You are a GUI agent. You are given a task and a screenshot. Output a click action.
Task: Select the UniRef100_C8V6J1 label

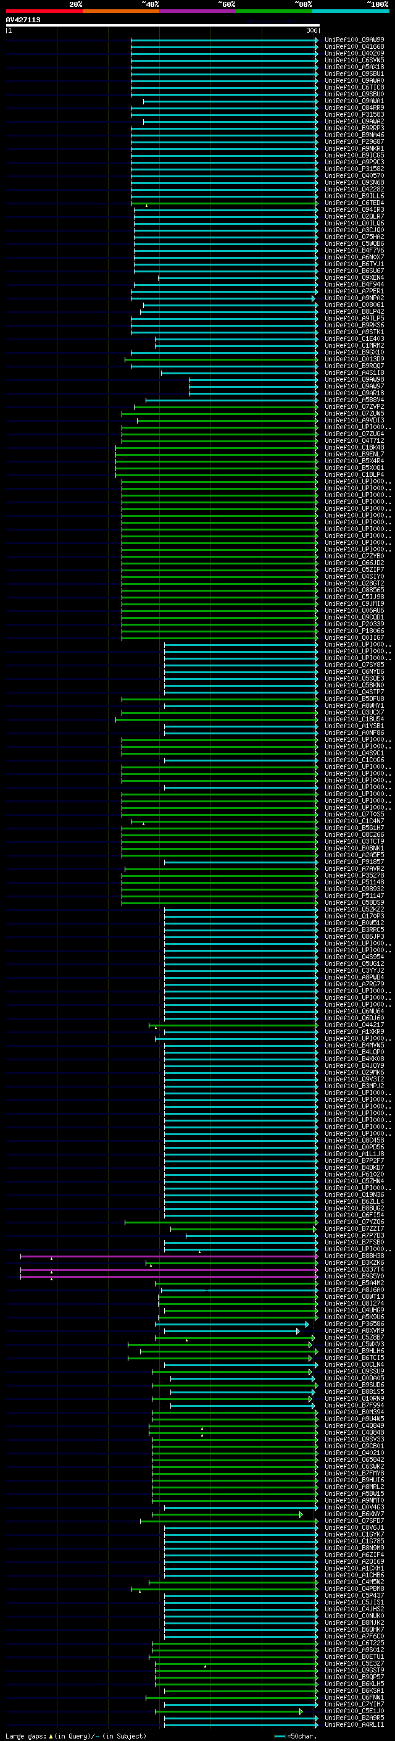tap(354, 1527)
